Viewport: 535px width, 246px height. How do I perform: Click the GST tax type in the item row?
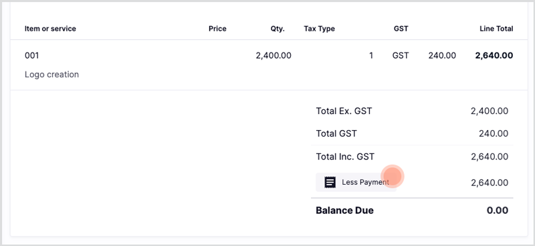[x=401, y=55]
